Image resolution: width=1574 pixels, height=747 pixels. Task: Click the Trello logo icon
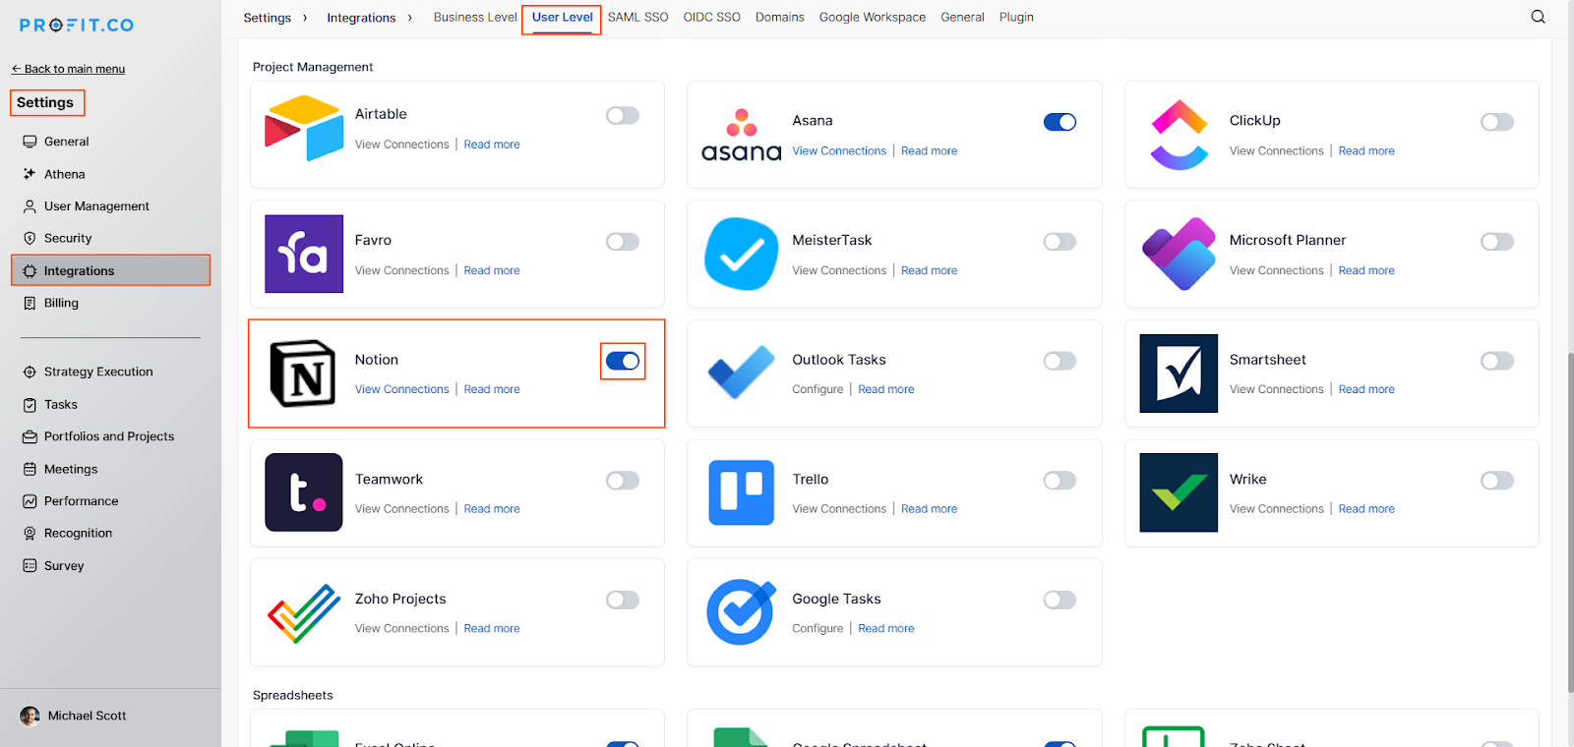pyautogui.click(x=742, y=492)
